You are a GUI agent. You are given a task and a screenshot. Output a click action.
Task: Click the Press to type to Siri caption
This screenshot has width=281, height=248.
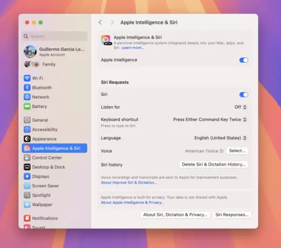(118, 126)
